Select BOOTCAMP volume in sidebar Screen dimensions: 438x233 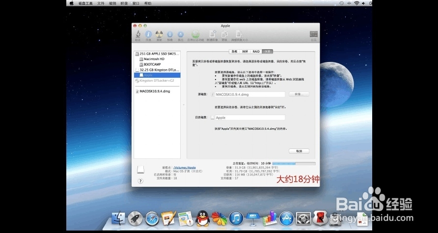click(x=157, y=64)
